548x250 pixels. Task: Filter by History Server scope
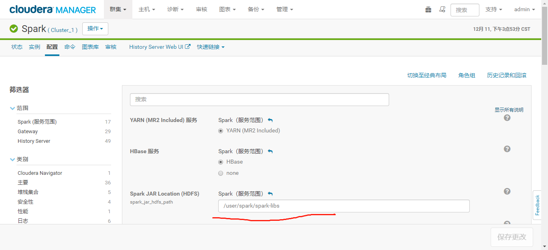[x=34, y=141]
